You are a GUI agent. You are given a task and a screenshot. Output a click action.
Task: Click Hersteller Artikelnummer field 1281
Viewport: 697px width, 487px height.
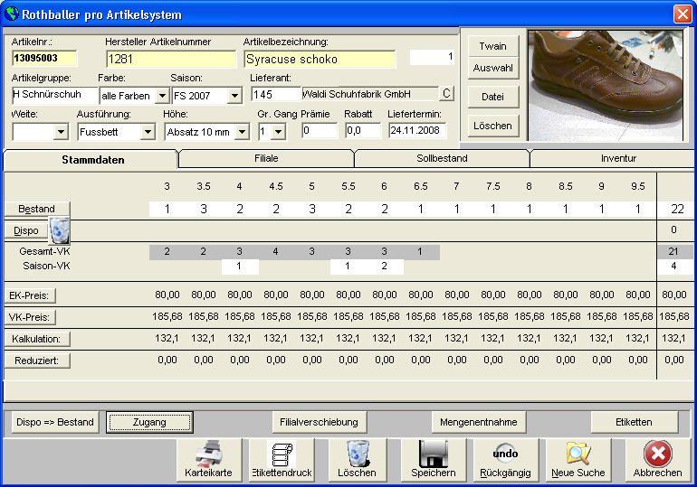click(171, 59)
